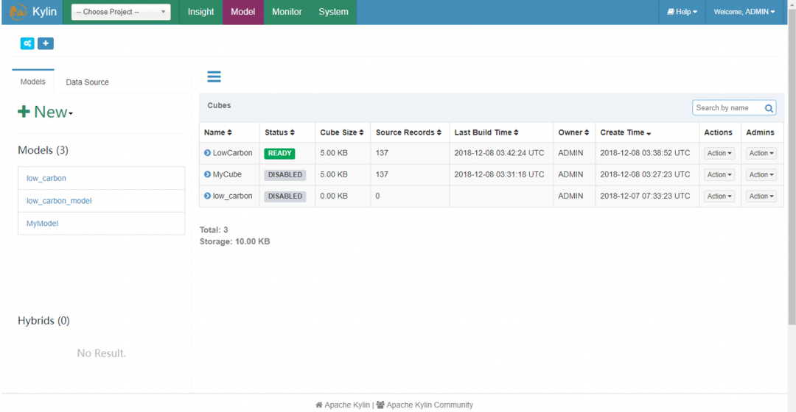
Task: Click the Kylin brand name
Action: point(45,12)
